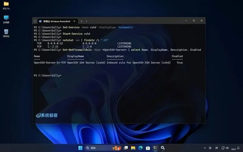Open Settings gear icon in the taskbar
The height and width of the screenshot is (152, 243).
point(163,148)
